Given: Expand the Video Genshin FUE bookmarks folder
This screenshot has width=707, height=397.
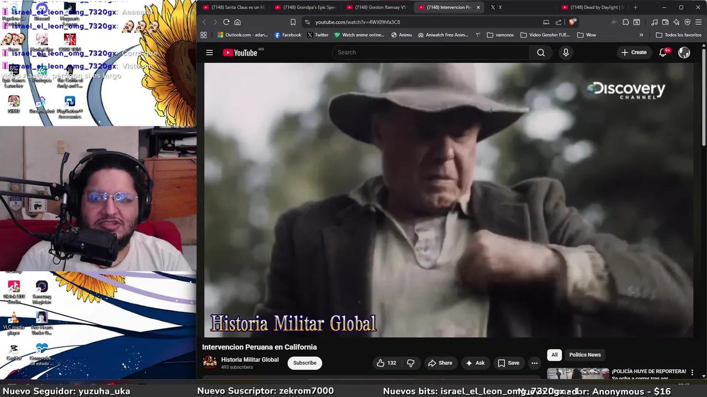Looking at the screenshot, I should coord(545,35).
